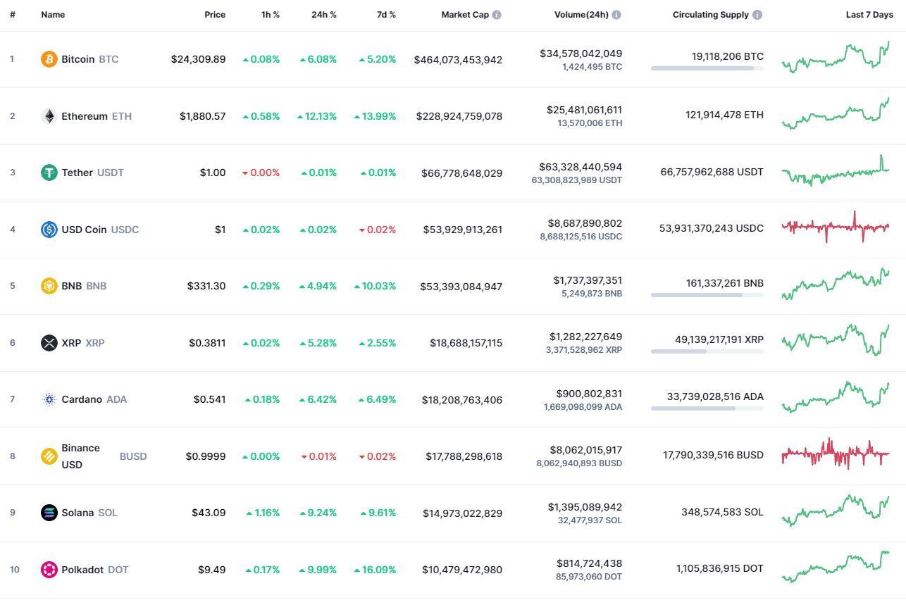Click the Cardano logo icon
Screen dimensions: 906x600
[x=49, y=399]
